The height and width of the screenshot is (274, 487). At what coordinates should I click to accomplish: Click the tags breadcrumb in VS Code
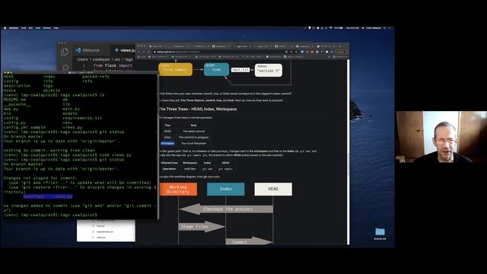[x=129, y=59]
